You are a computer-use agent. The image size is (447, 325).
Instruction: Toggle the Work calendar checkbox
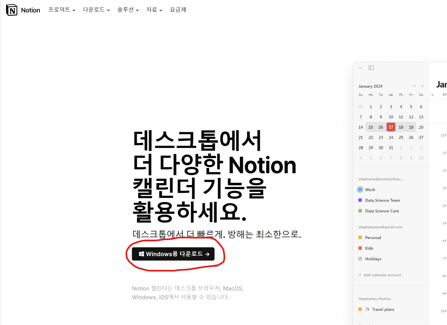click(360, 190)
